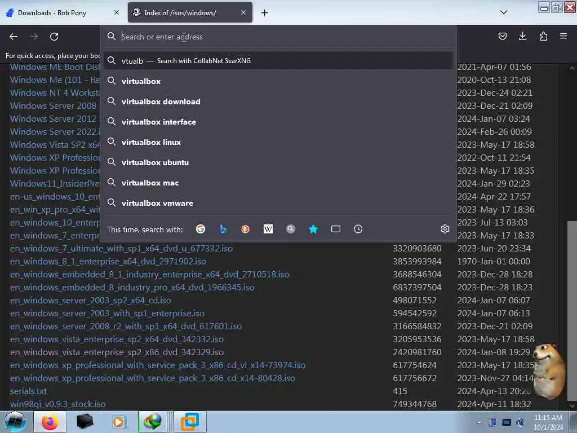The width and height of the screenshot is (577, 433).
Task: Open the Windows Start orb
Action: tap(15, 422)
